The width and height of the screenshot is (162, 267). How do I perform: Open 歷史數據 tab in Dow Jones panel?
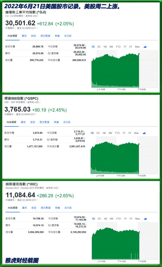pos(45,36)
